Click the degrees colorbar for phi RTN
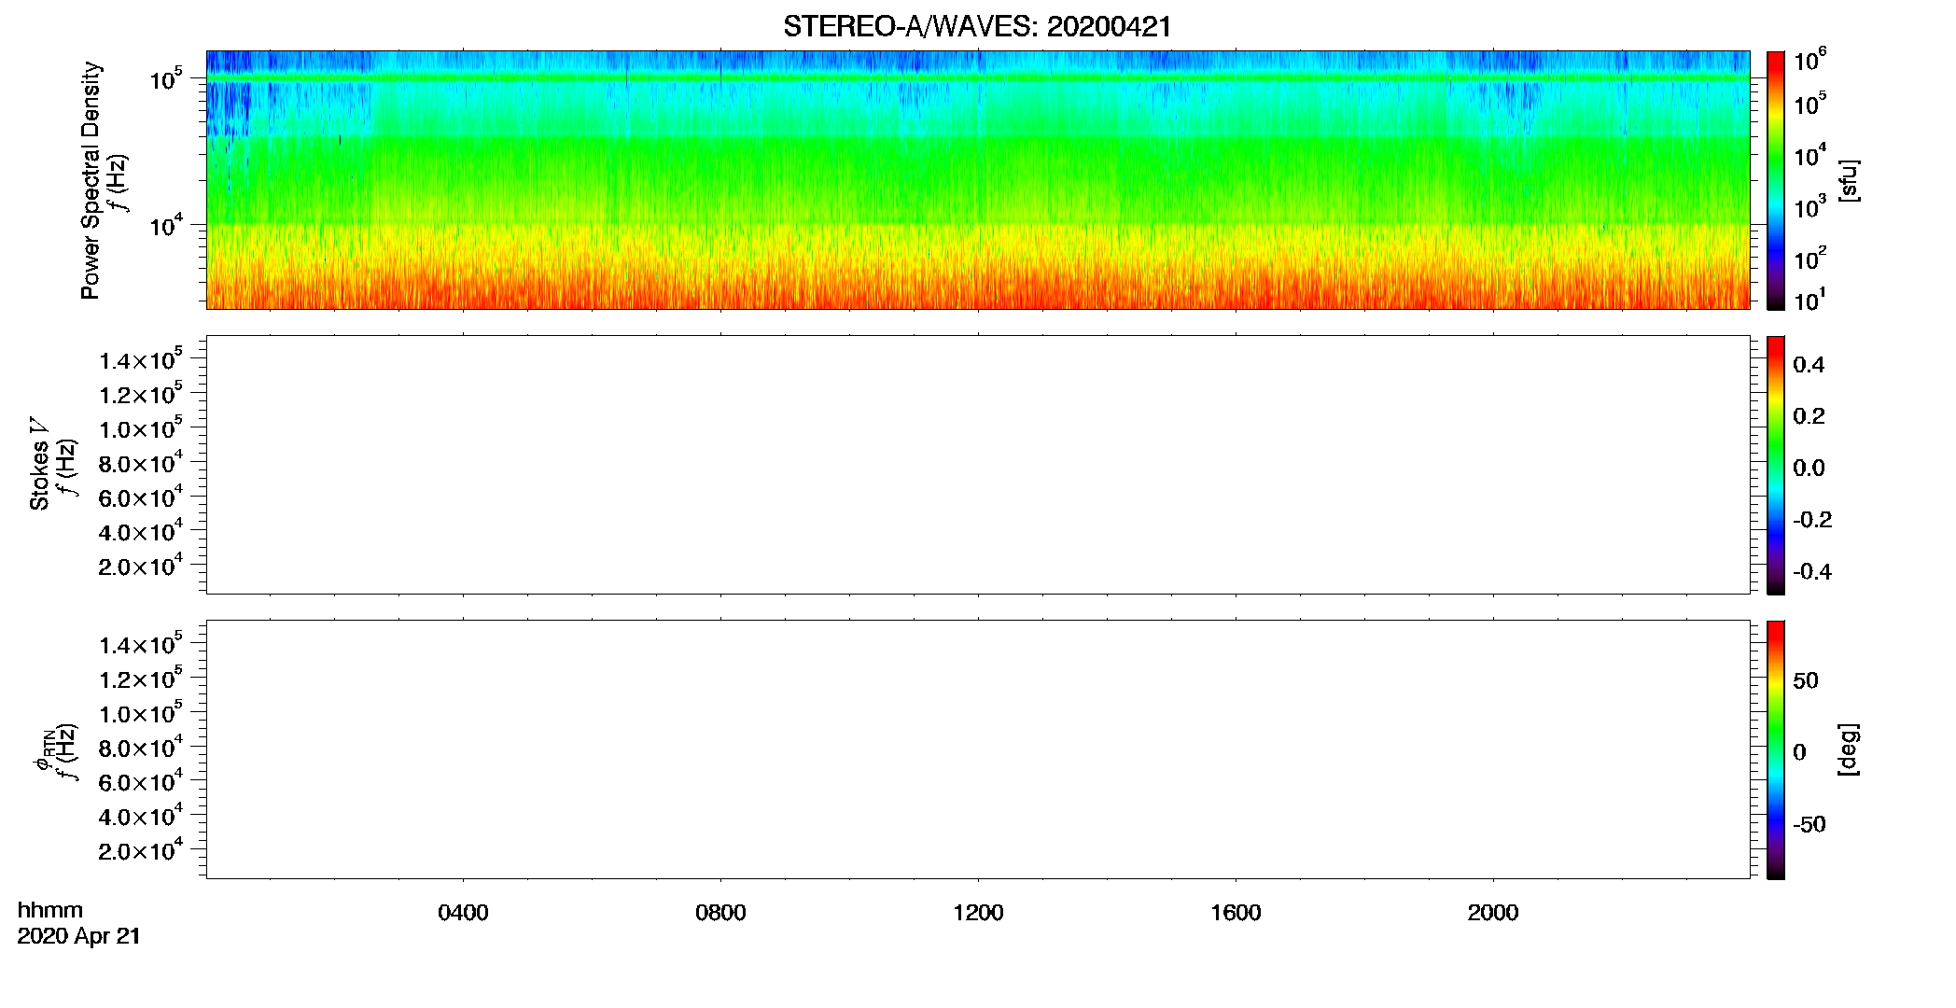1956x1008 pixels. pos(1776,749)
